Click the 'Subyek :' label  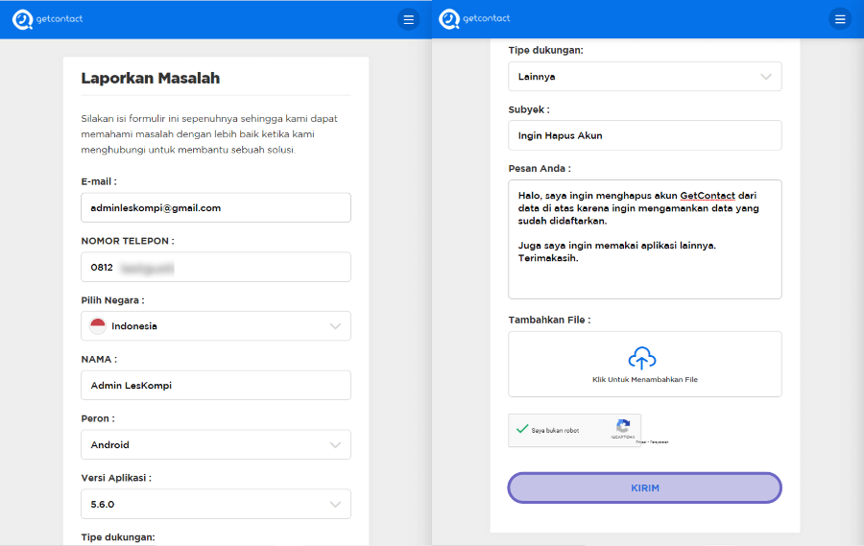point(528,109)
